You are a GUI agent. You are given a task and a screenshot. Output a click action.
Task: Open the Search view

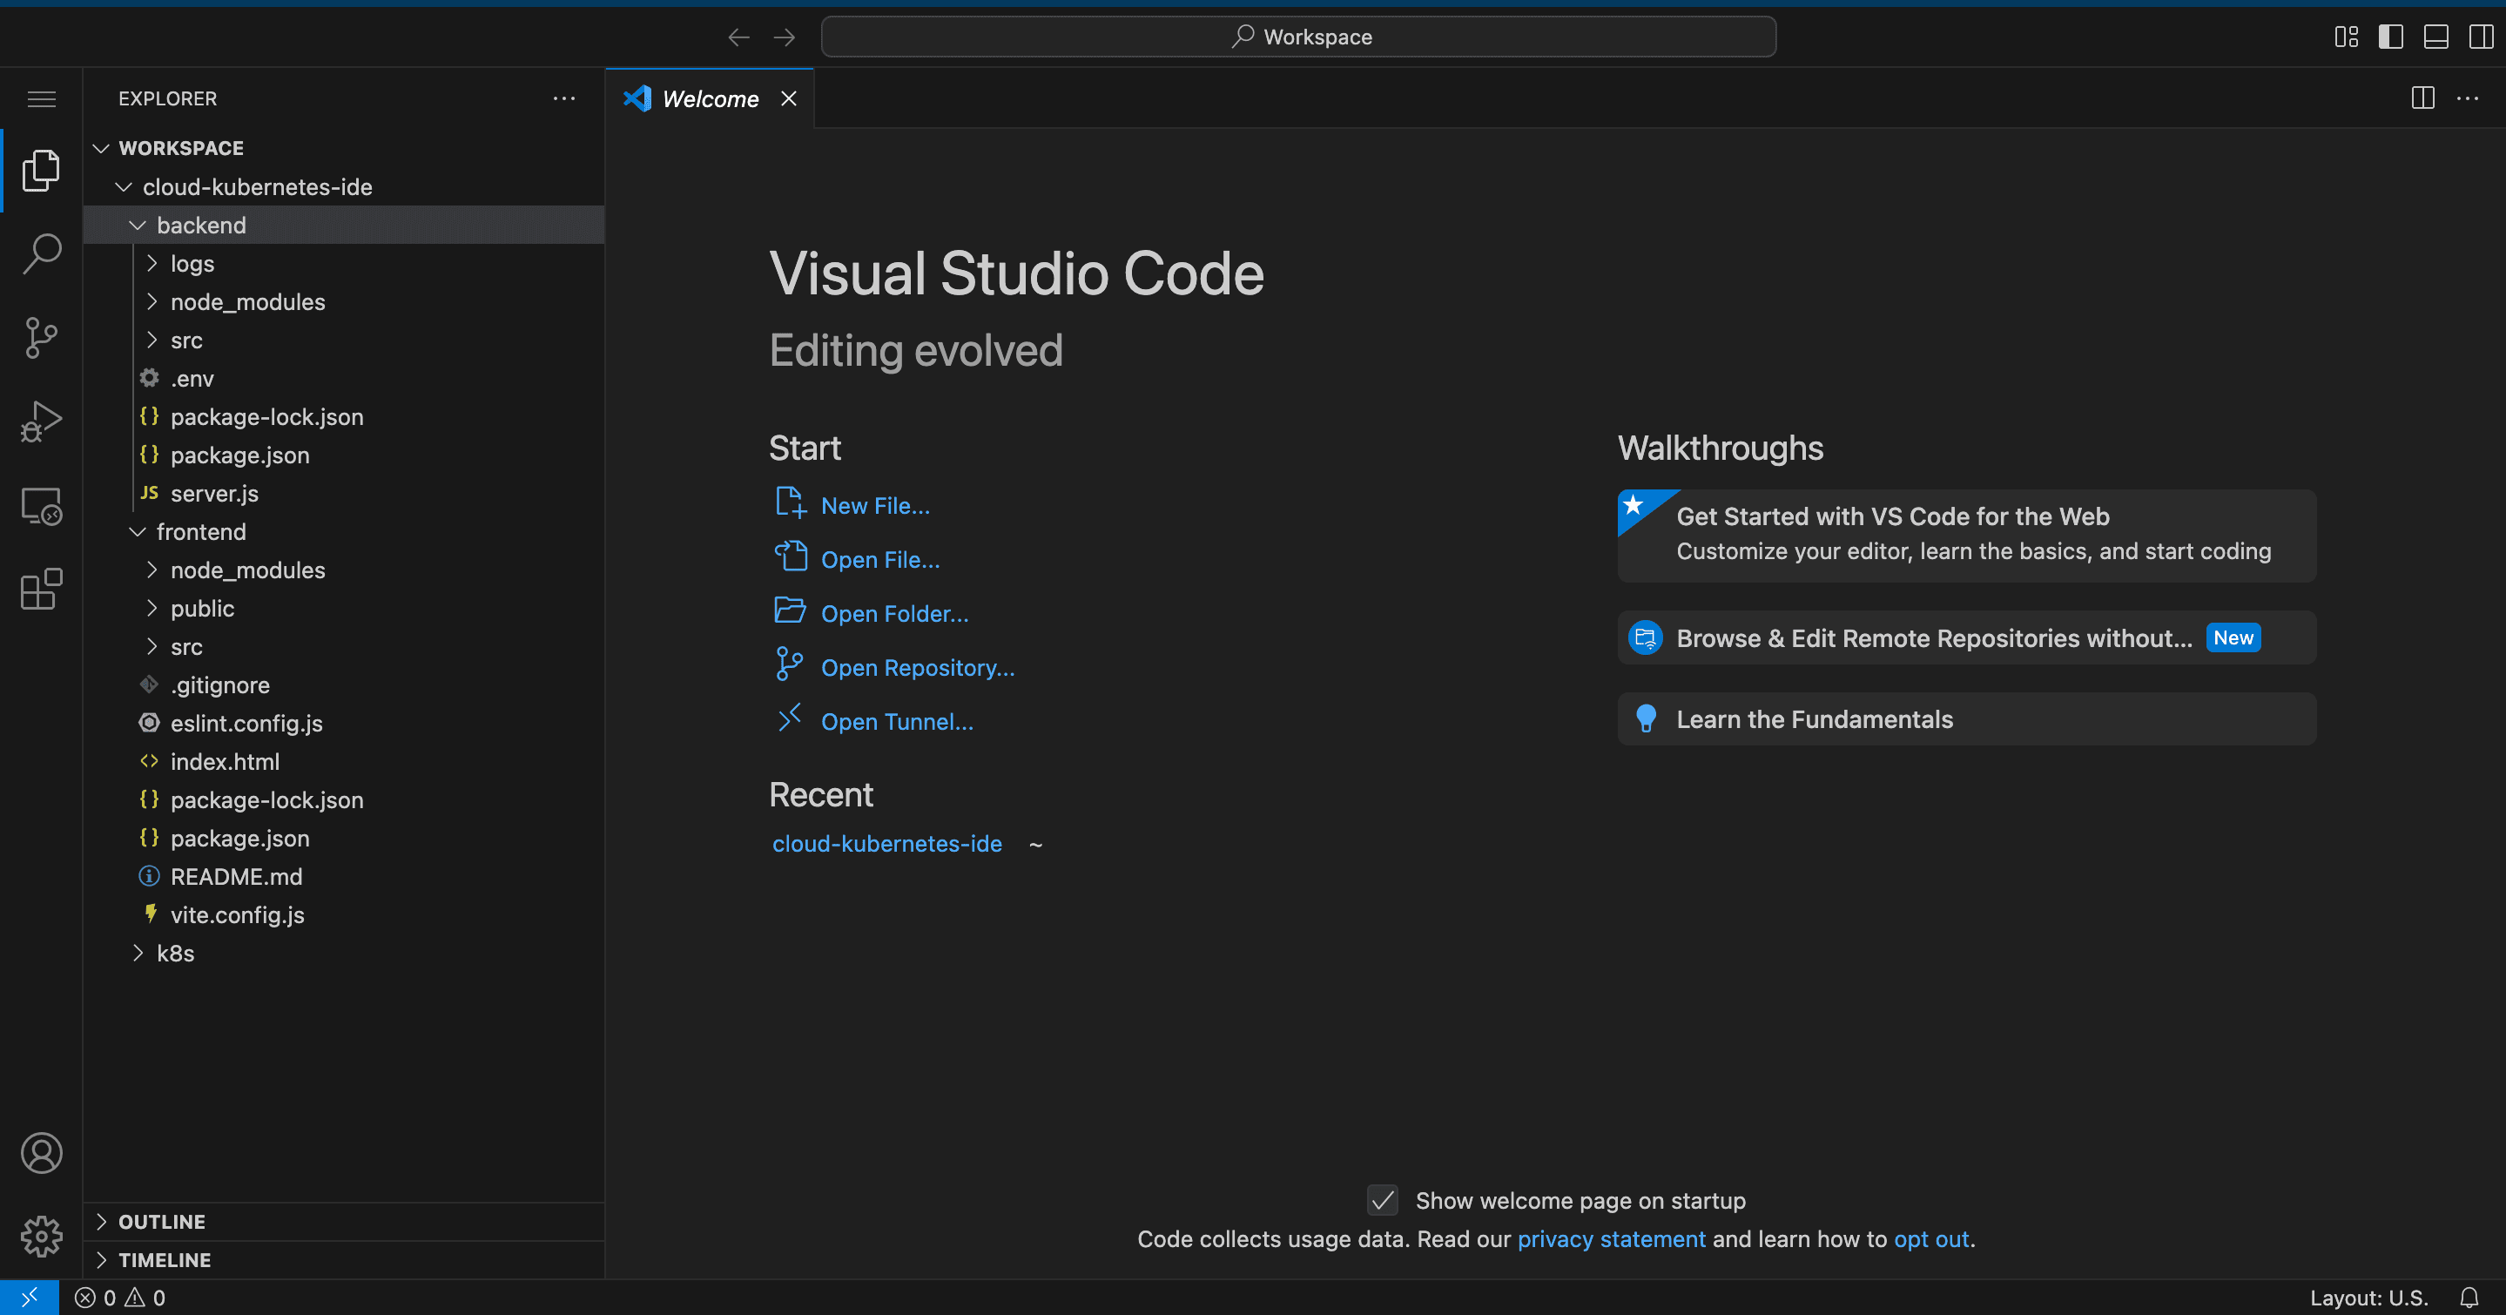tap(41, 254)
